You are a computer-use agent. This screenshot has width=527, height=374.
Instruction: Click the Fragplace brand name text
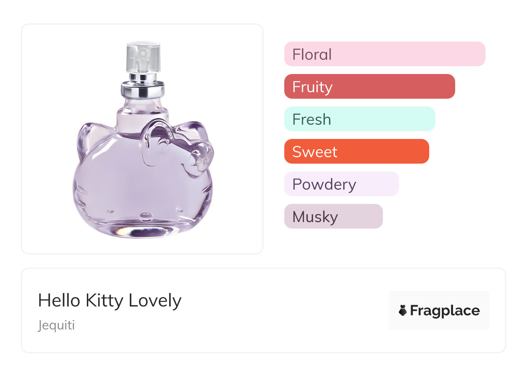445,310
